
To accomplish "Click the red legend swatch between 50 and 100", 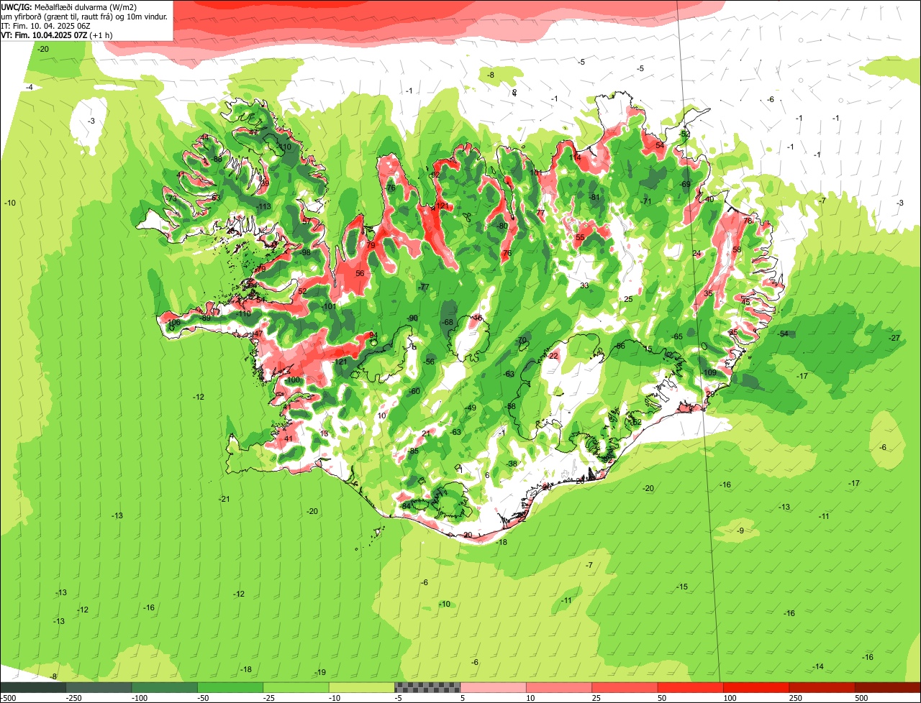I will (x=690, y=687).
